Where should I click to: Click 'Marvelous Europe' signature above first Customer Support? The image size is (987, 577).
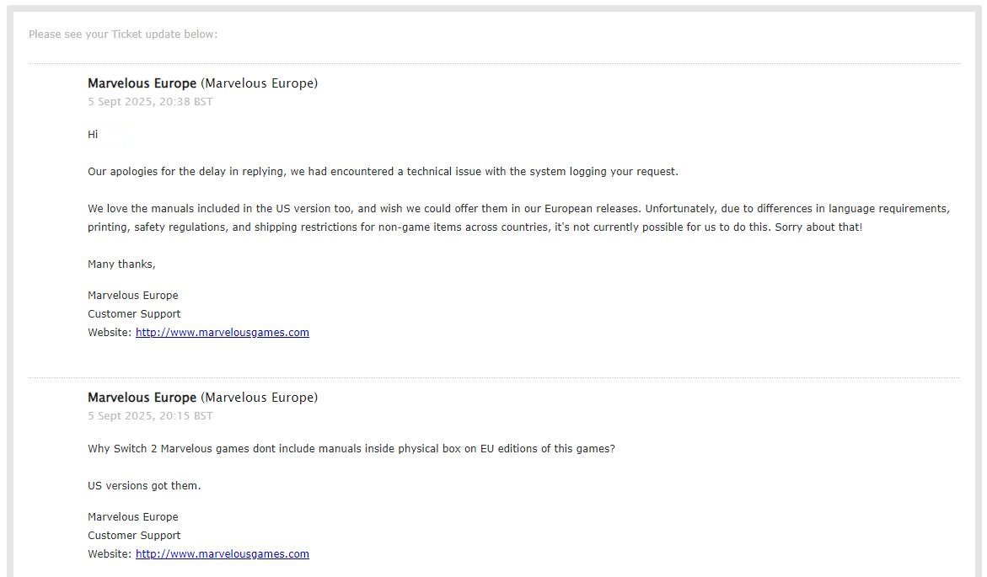(133, 295)
